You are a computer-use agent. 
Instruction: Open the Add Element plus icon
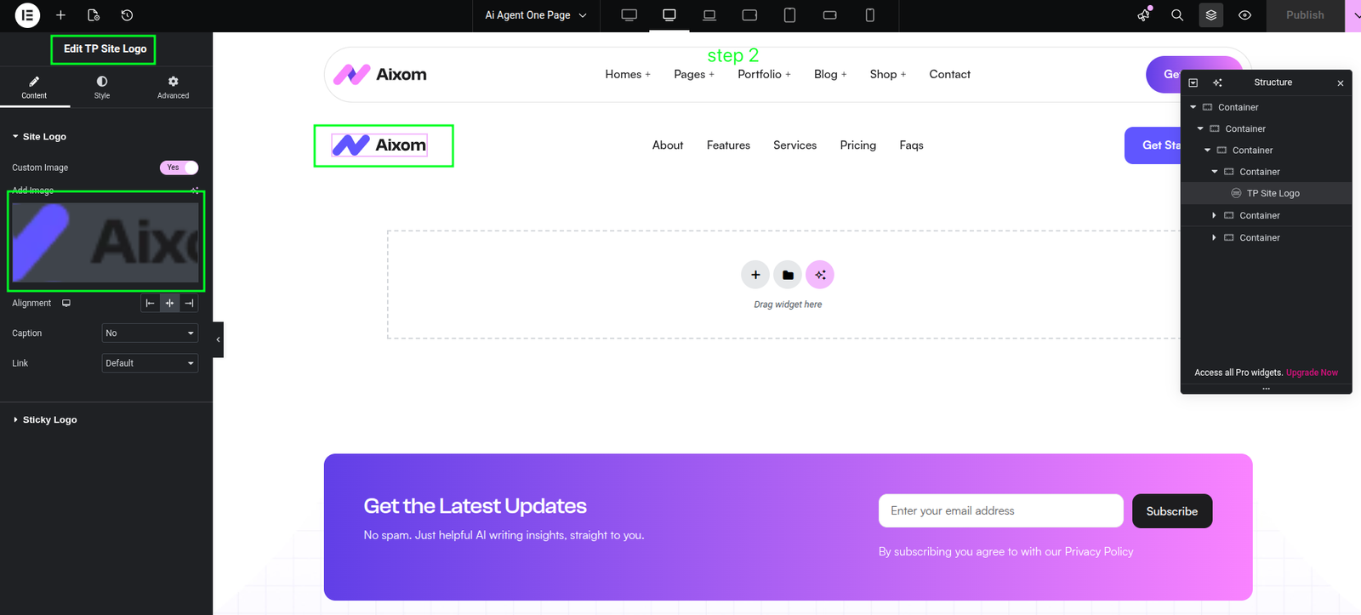pos(60,15)
